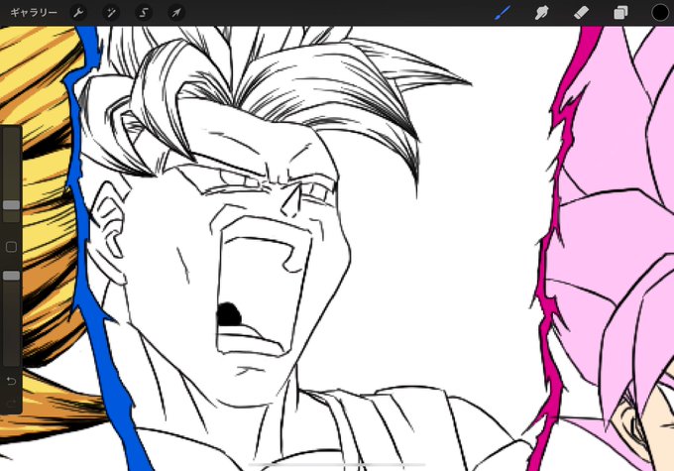Open the Actions wrench menu
This screenshot has width=674, height=471.
tap(78, 13)
